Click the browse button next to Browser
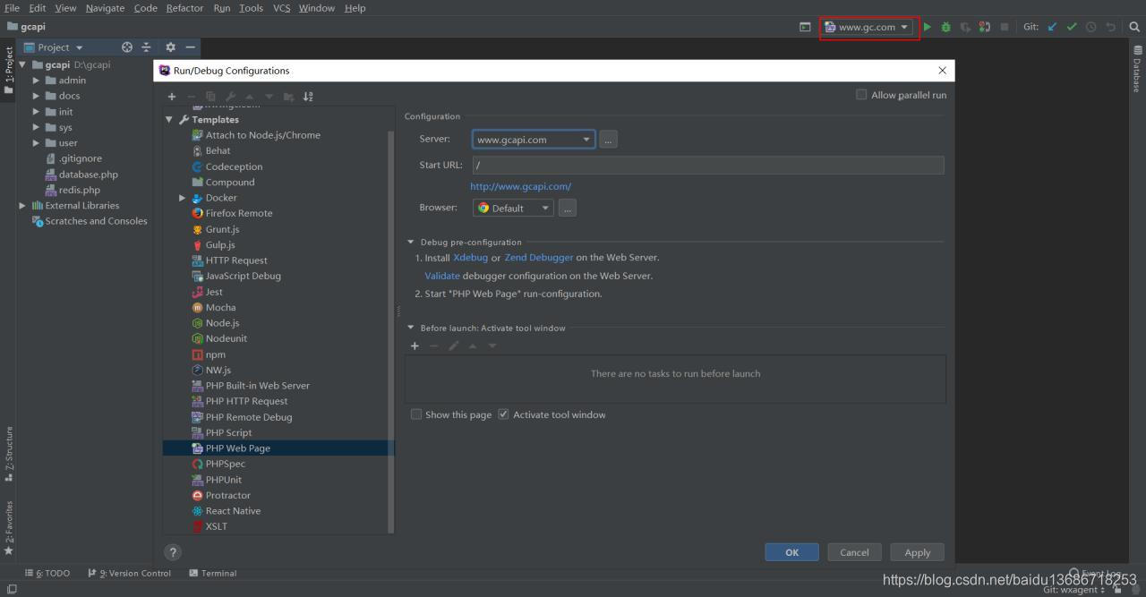Viewport: 1146px width, 597px height. point(568,208)
